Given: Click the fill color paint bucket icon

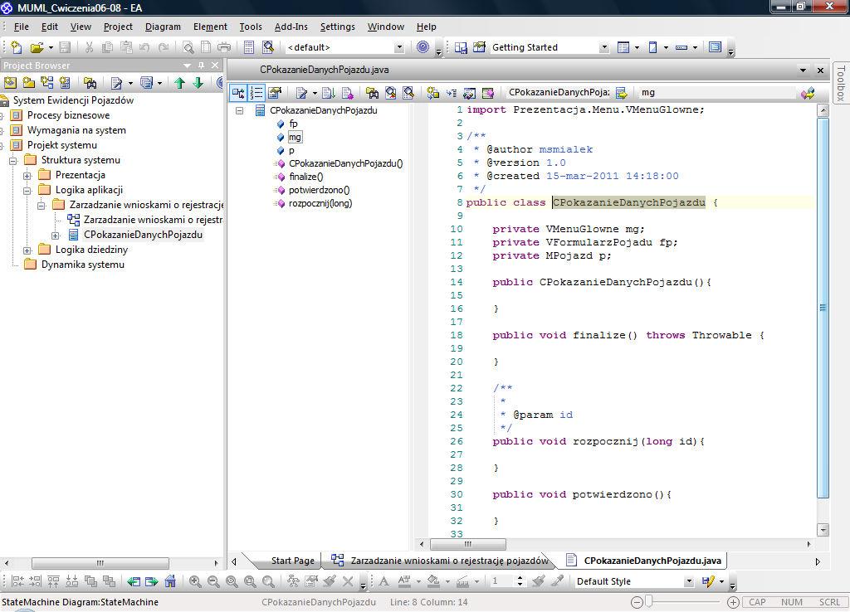Looking at the screenshot, I should coord(433,581).
